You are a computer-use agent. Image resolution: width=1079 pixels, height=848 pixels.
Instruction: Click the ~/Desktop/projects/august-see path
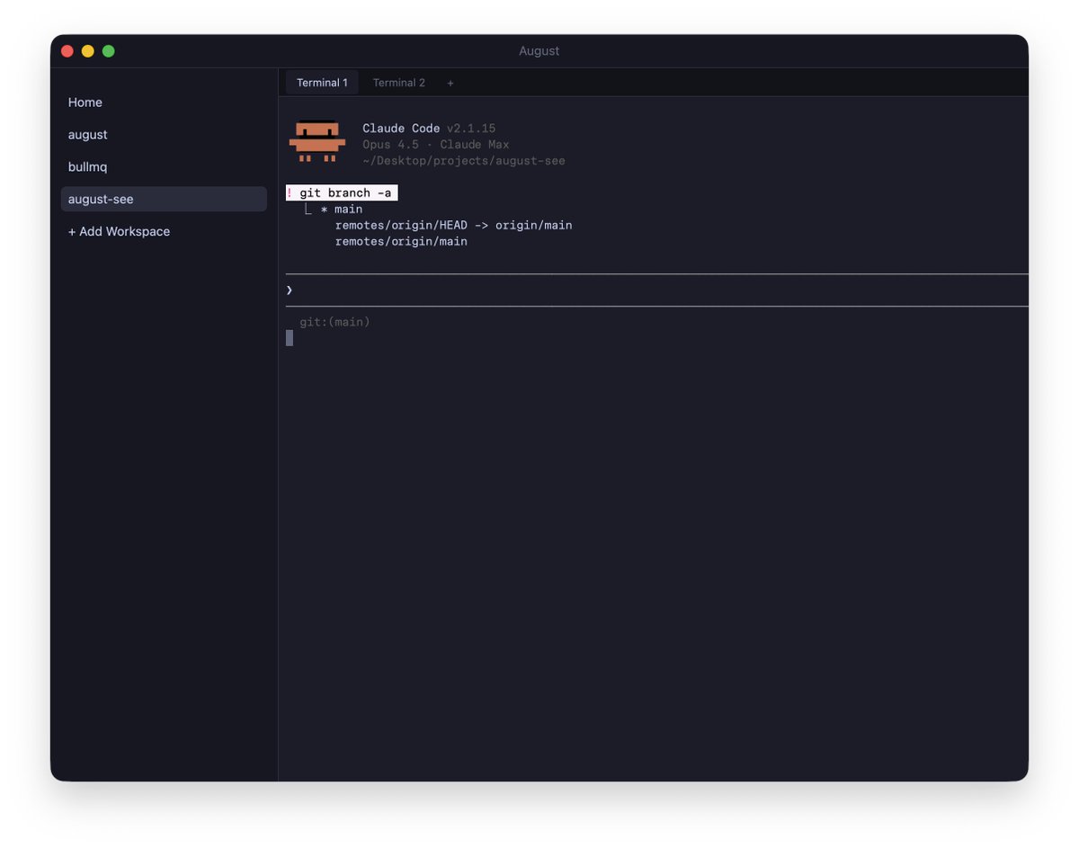[x=464, y=161]
